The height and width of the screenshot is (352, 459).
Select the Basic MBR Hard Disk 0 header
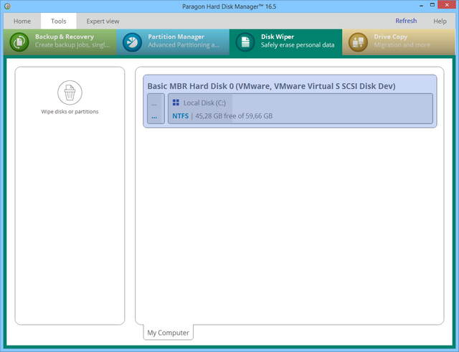tap(271, 86)
